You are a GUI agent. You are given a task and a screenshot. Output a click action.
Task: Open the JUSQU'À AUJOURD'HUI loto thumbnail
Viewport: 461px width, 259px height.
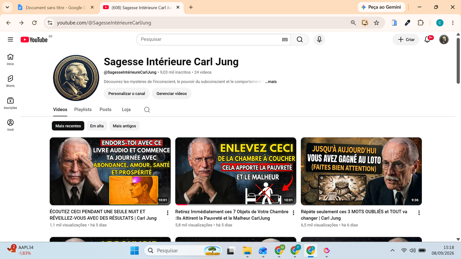[x=361, y=171]
